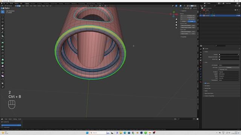Select Local in Median panel
This screenshot has height=135, width=241.
(x=192, y=21)
